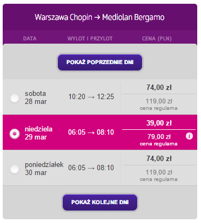The height and width of the screenshot is (223, 201).
Task: Click the 74,00 zł price for sobota
Action: pyautogui.click(x=159, y=87)
